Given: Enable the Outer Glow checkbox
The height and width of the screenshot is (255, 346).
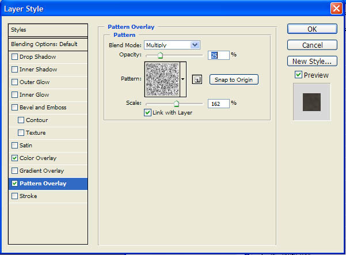Looking at the screenshot, I should coord(14,82).
